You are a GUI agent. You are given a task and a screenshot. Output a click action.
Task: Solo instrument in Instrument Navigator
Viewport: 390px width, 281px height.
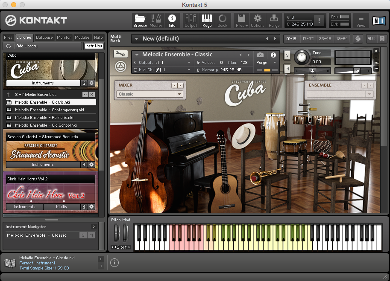coord(83,235)
